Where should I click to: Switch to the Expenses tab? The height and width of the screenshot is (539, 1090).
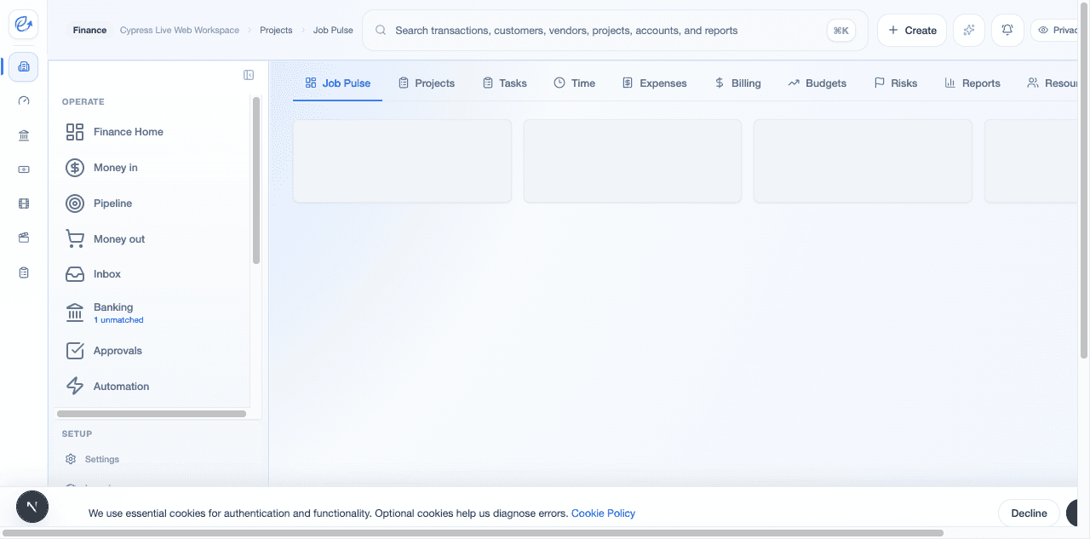[654, 83]
